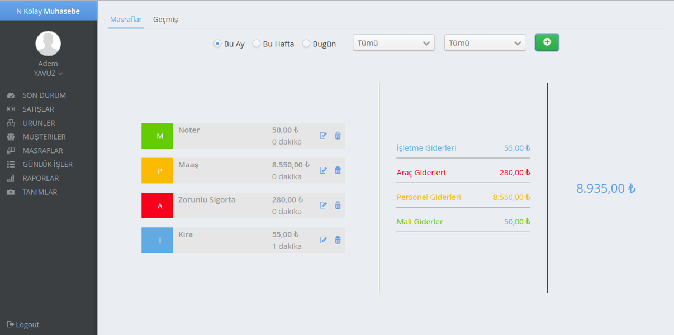Edit the Kira expense entry

click(x=323, y=240)
